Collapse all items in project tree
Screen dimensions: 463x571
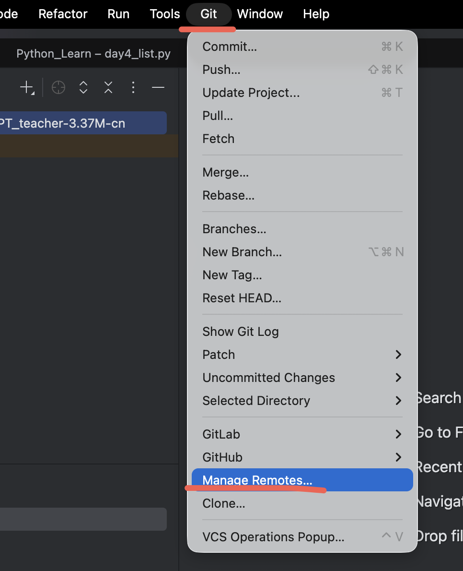(108, 87)
